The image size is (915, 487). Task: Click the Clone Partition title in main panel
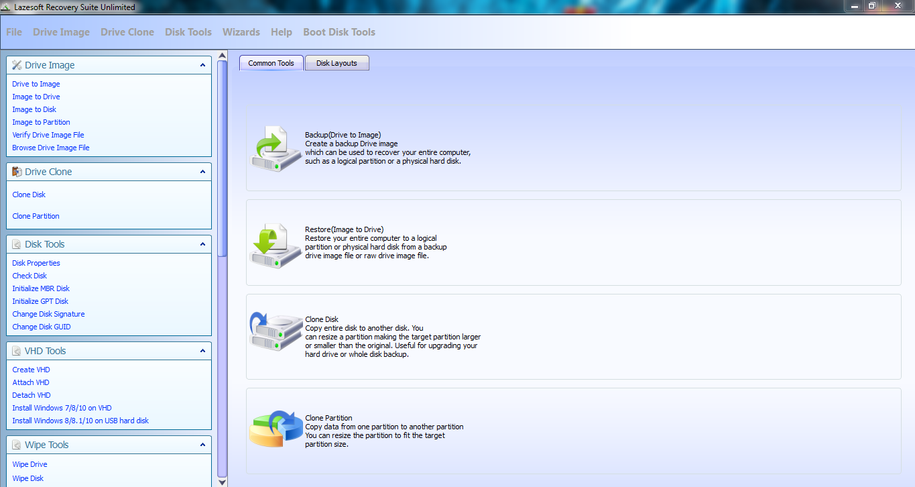328,418
